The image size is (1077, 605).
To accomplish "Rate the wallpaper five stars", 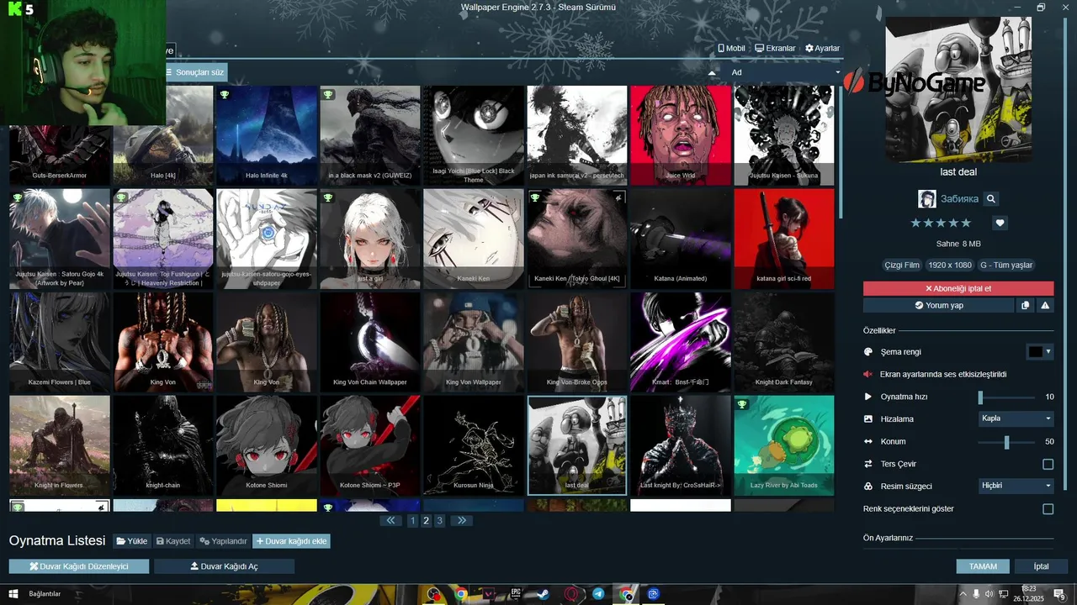I will (x=966, y=223).
